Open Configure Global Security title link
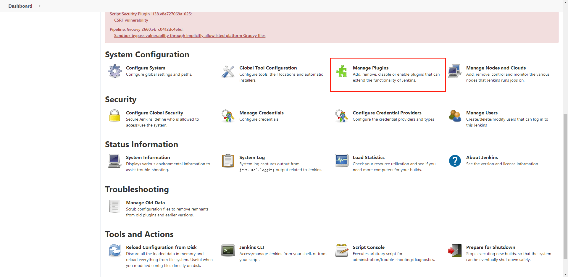 [154, 113]
